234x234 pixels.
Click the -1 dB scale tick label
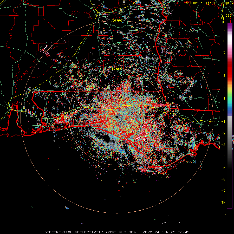223,122
